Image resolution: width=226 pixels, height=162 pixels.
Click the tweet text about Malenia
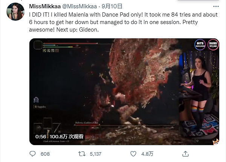click(x=124, y=22)
